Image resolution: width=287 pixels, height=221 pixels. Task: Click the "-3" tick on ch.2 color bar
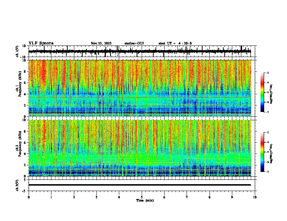[267, 133]
